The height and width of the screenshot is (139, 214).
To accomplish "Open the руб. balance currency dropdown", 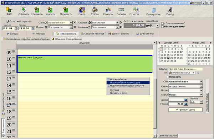I will click(158, 26).
